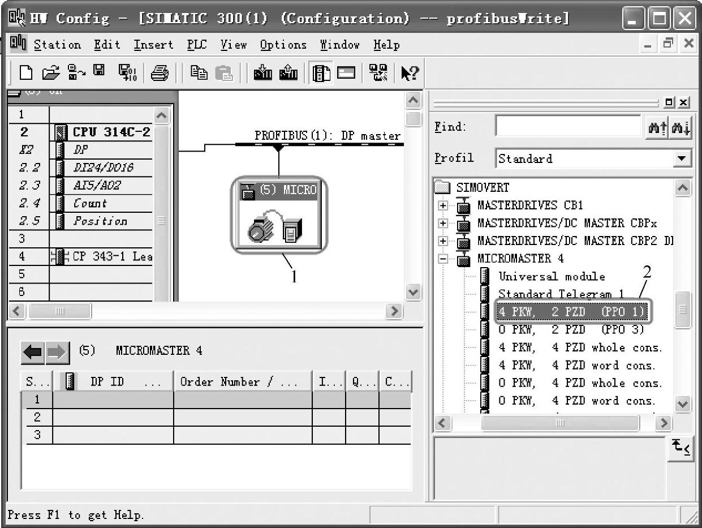Open the Profil Standard dropdown

click(683, 158)
